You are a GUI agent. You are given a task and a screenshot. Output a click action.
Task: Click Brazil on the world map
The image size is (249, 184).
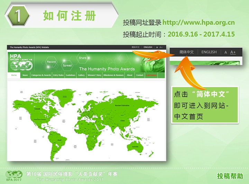coord(59,140)
